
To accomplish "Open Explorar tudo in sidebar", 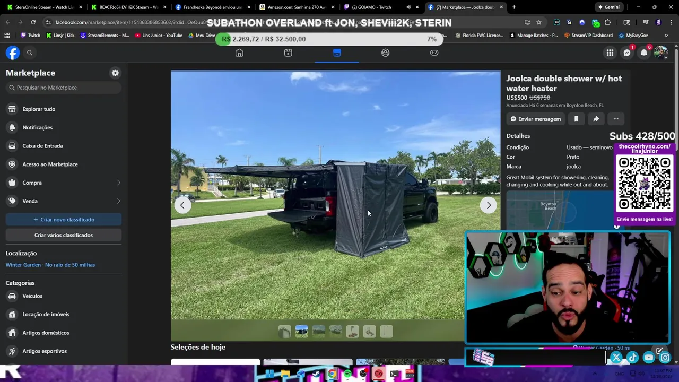I will coord(64,109).
